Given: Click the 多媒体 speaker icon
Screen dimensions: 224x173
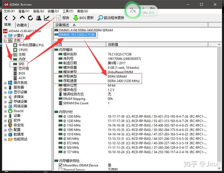Looking at the screenshot, I should tap(10, 97).
